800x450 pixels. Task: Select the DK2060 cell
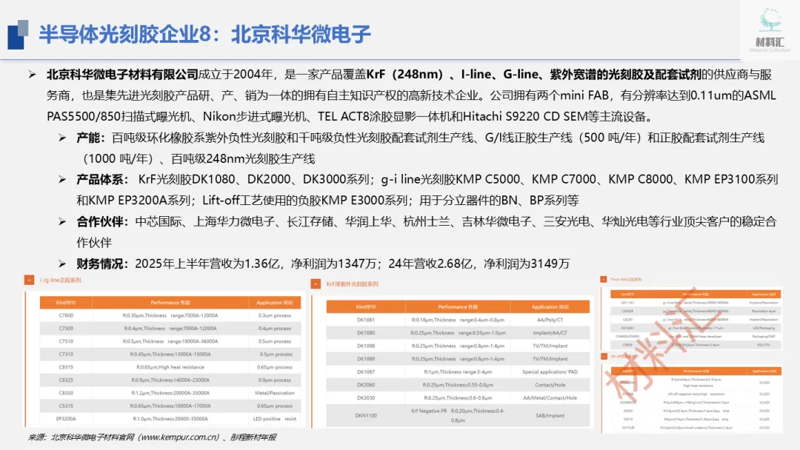pos(366,385)
